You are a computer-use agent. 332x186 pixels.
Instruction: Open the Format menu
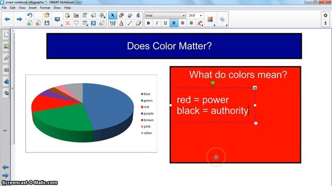click(45, 8)
